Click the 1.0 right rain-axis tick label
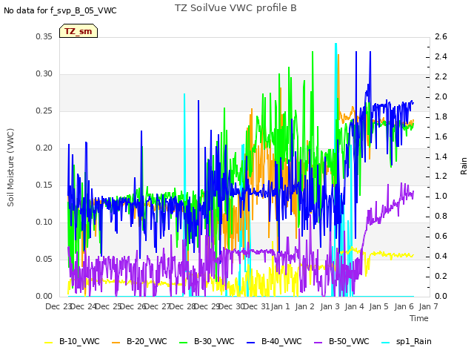474x356 pixels. [441, 196]
